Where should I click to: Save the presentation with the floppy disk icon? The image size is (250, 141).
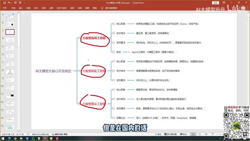tap(4, 3)
